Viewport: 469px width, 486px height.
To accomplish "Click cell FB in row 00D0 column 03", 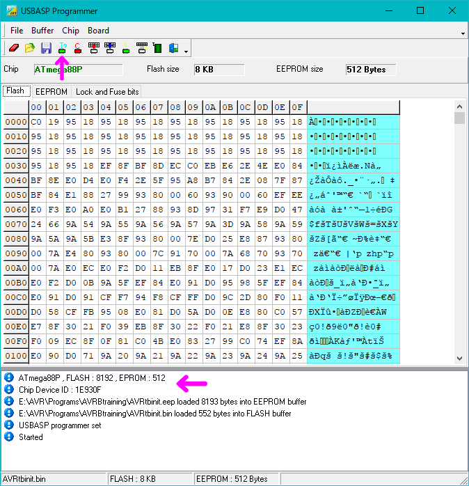I will [x=88, y=312].
